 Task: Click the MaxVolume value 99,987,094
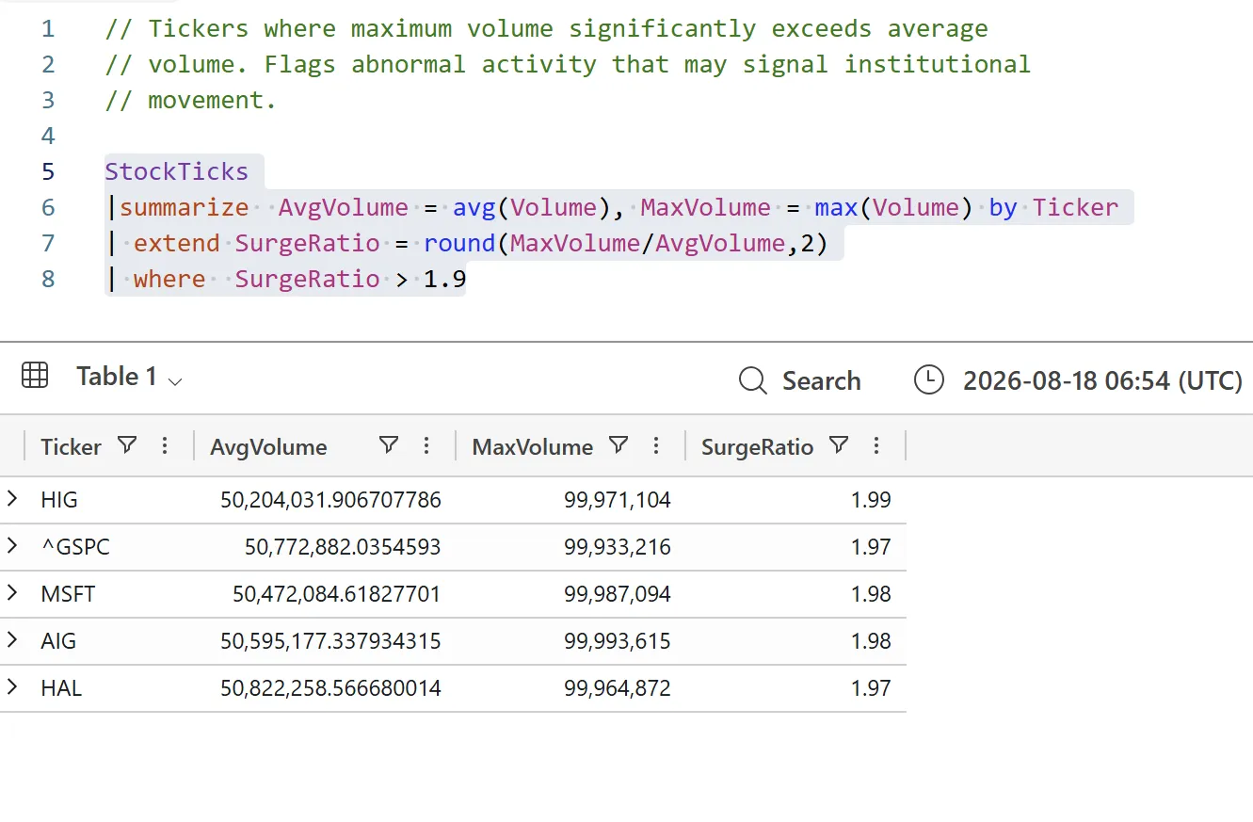pos(618,594)
